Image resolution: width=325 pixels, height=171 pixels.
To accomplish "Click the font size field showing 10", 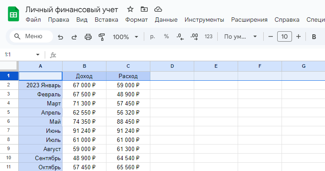I will coord(284,36).
